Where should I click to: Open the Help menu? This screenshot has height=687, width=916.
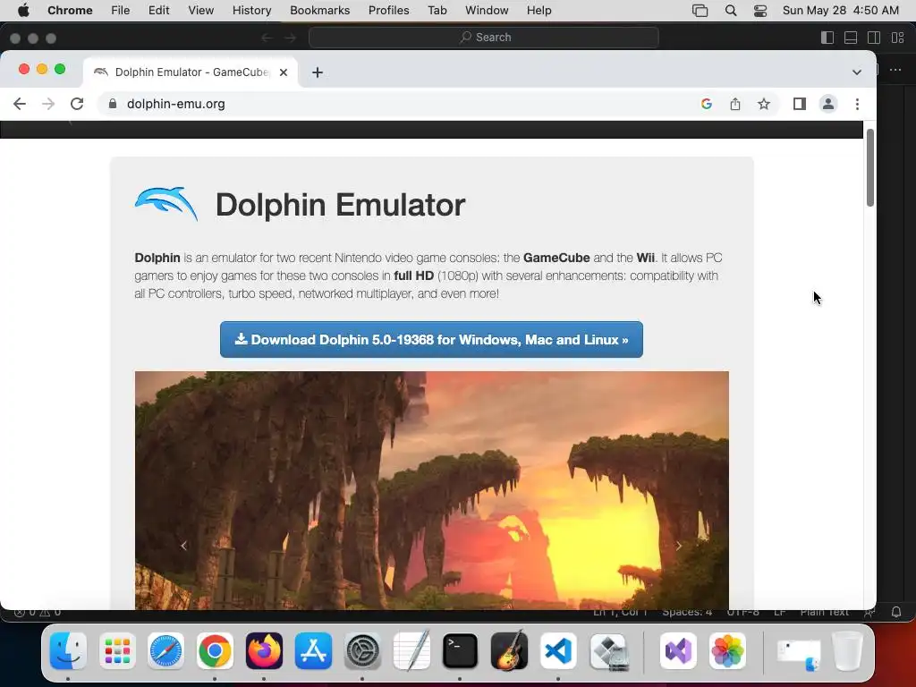[x=539, y=11]
